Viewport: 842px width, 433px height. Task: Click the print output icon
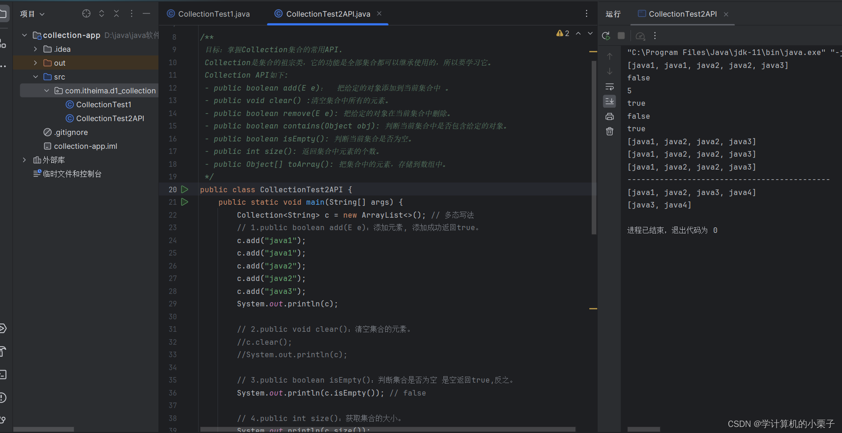click(610, 116)
